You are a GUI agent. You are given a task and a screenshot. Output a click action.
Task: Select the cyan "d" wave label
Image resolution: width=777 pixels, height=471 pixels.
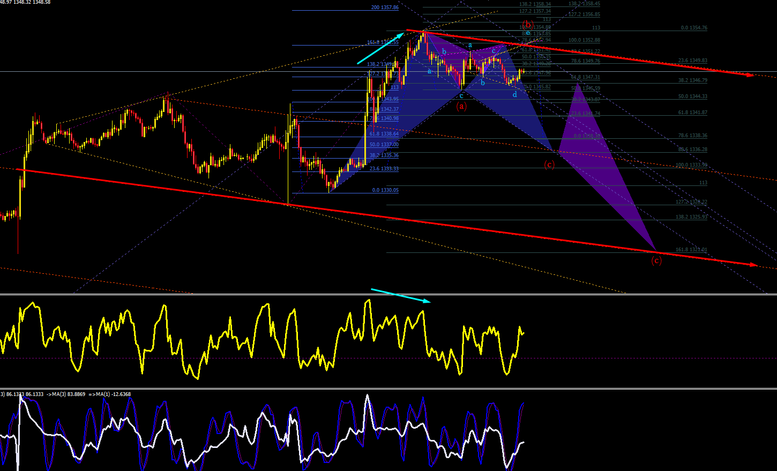(x=515, y=95)
